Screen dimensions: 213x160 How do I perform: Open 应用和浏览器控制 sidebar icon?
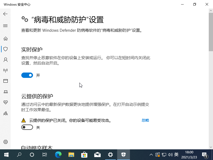[x=5, y=81]
